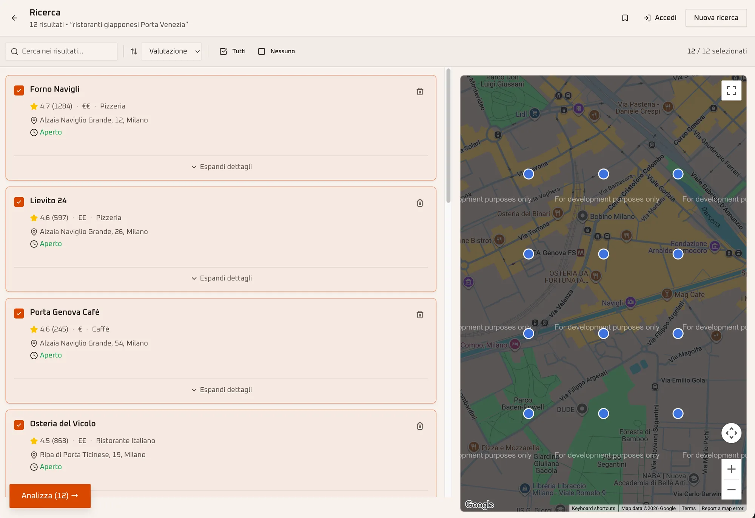Uncheck the Forno Navigli checkbox
Screen dimensions: 755x518
(x=19, y=90)
